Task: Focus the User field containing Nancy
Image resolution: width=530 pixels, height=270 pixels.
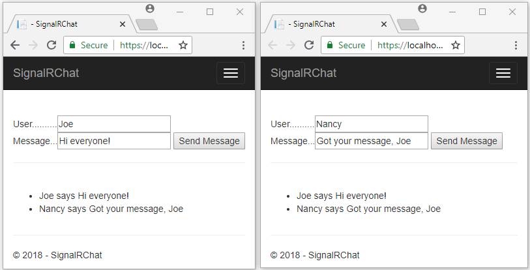Action: (x=372, y=124)
